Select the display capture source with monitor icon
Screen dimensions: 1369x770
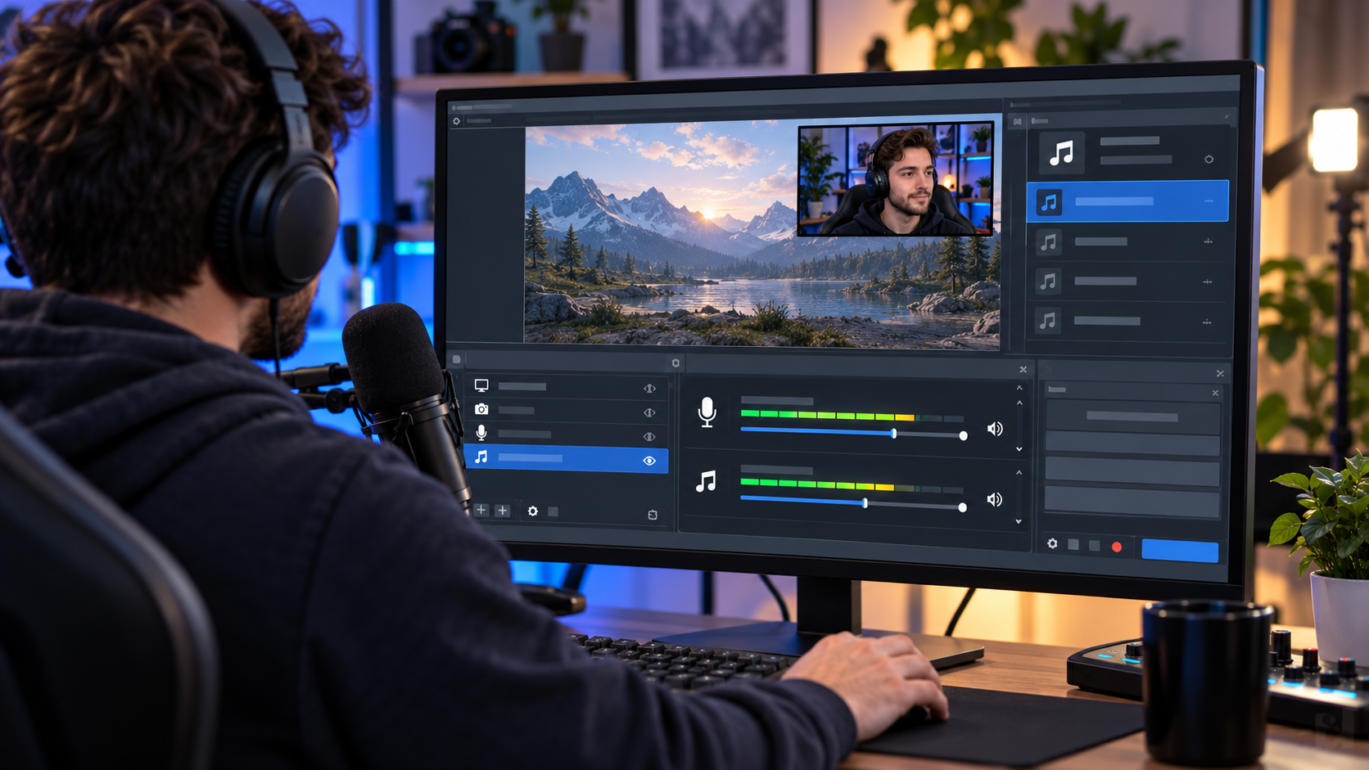(x=566, y=386)
